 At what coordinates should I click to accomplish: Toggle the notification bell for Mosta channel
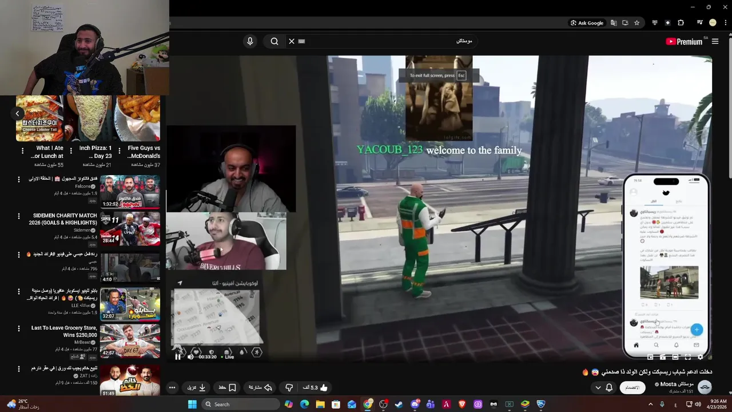tap(609, 387)
